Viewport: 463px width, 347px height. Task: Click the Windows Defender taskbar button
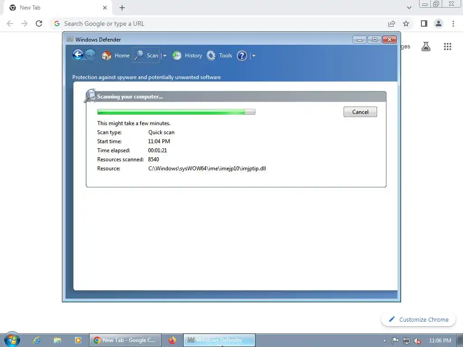pos(219,340)
